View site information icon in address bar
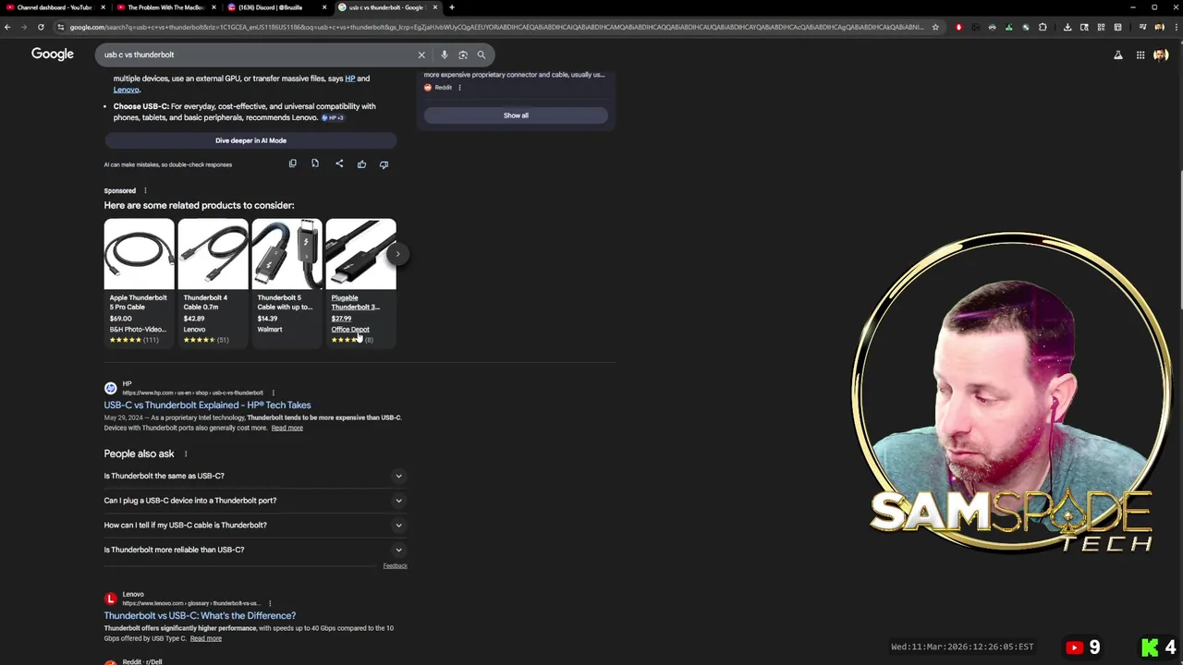 click(x=60, y=27)
